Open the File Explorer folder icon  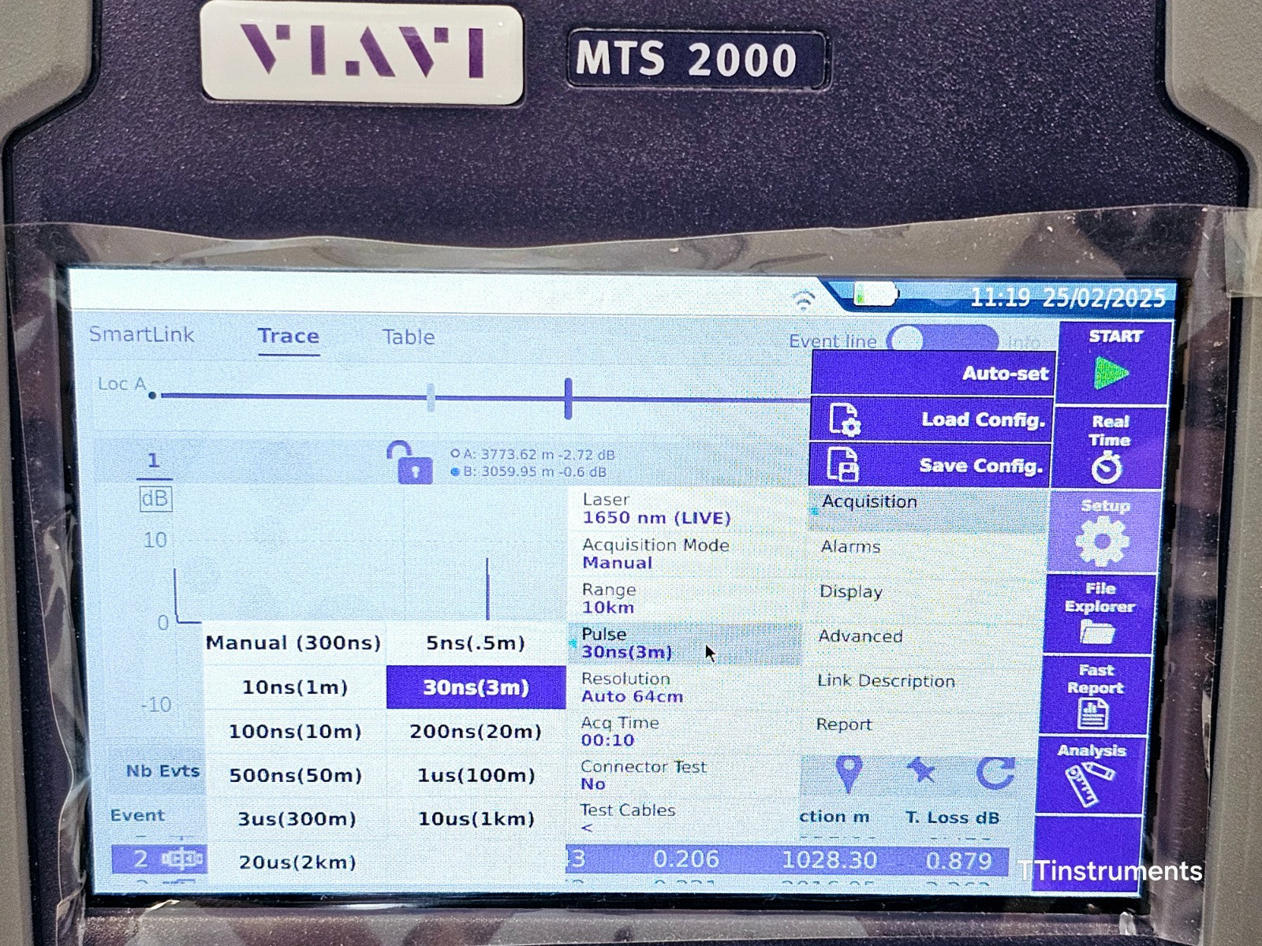[x=1097, y=615]
